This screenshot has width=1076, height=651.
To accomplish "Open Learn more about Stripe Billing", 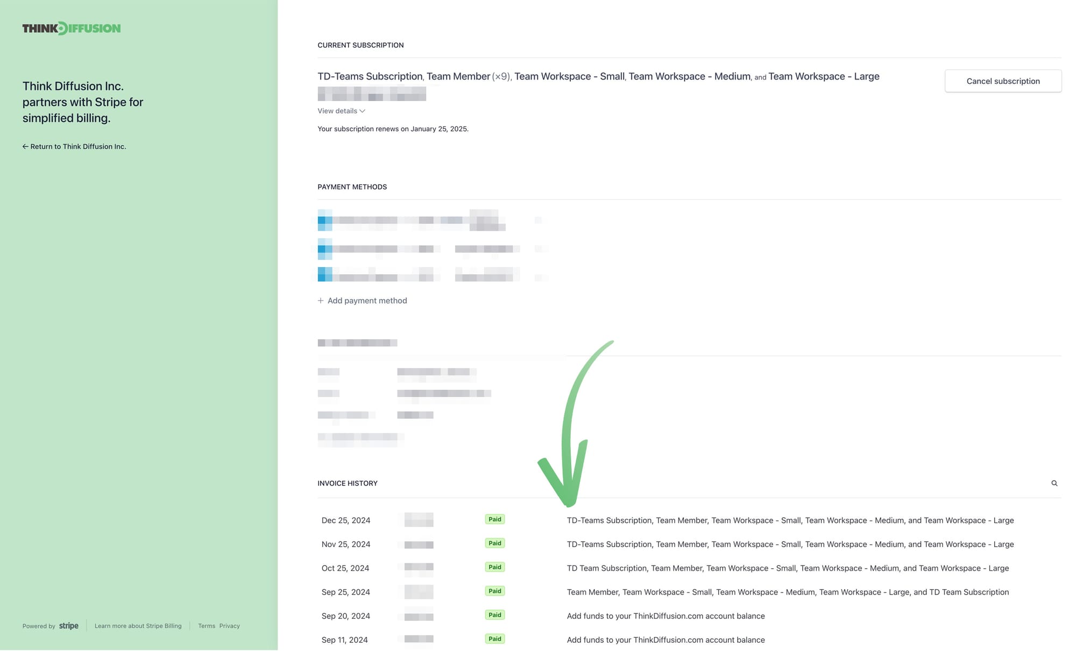I will [138, 626].
